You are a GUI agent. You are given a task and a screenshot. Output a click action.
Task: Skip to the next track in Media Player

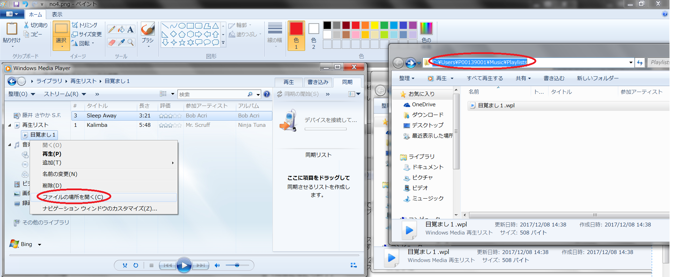[x=201, y=266]
